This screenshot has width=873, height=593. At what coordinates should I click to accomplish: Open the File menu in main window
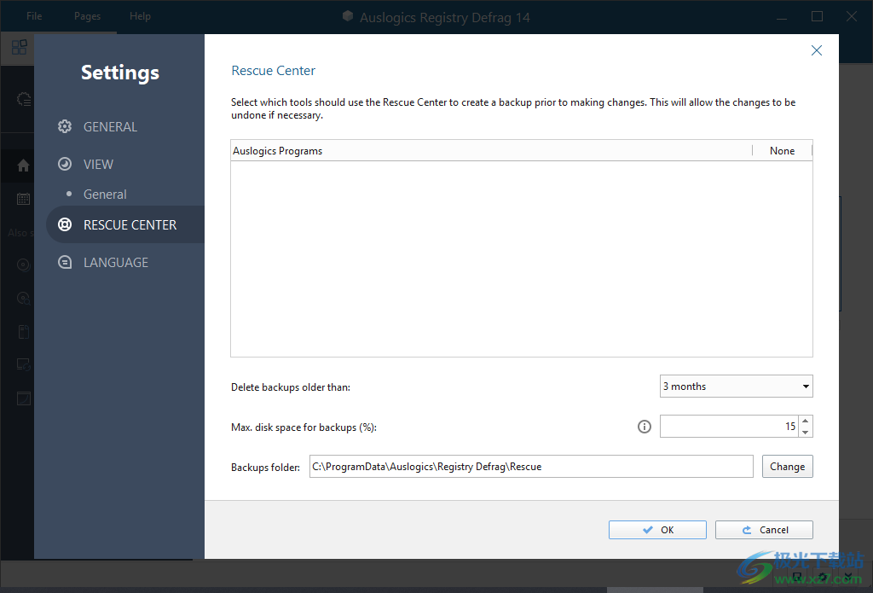point(34,16)
